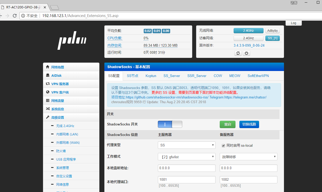
Task: Open firmware version 3.4.3.9-099_8-06-24 link
Action: [x=249, y=45]
